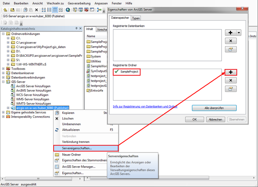This screenshot has width=258, height=187.
Task: Open the Anpassen menu
Action: click(x=101, y=3)
